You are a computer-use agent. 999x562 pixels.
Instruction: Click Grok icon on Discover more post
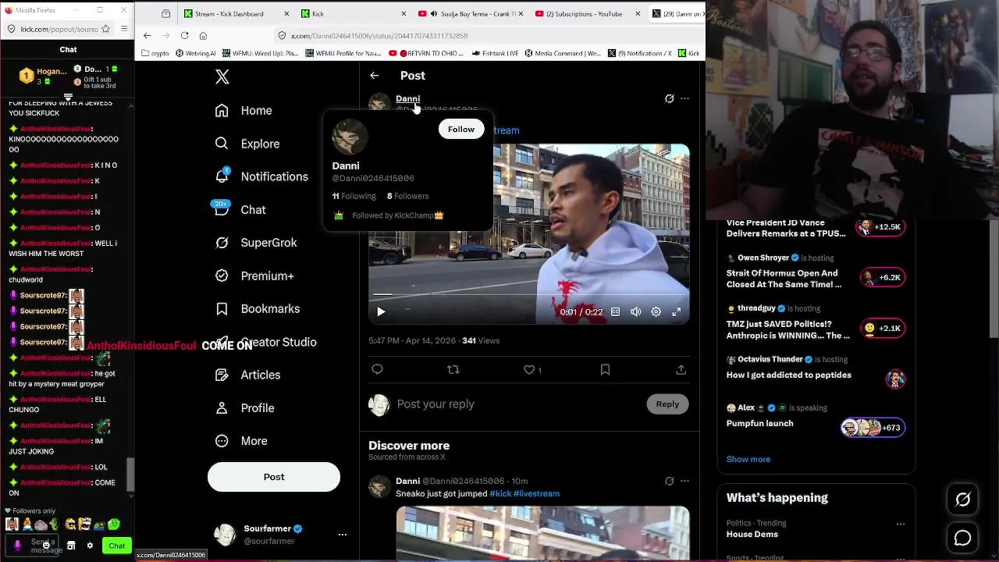coord(669,481)
